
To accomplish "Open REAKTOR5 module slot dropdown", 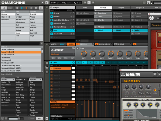I will [x=93, y=44].
